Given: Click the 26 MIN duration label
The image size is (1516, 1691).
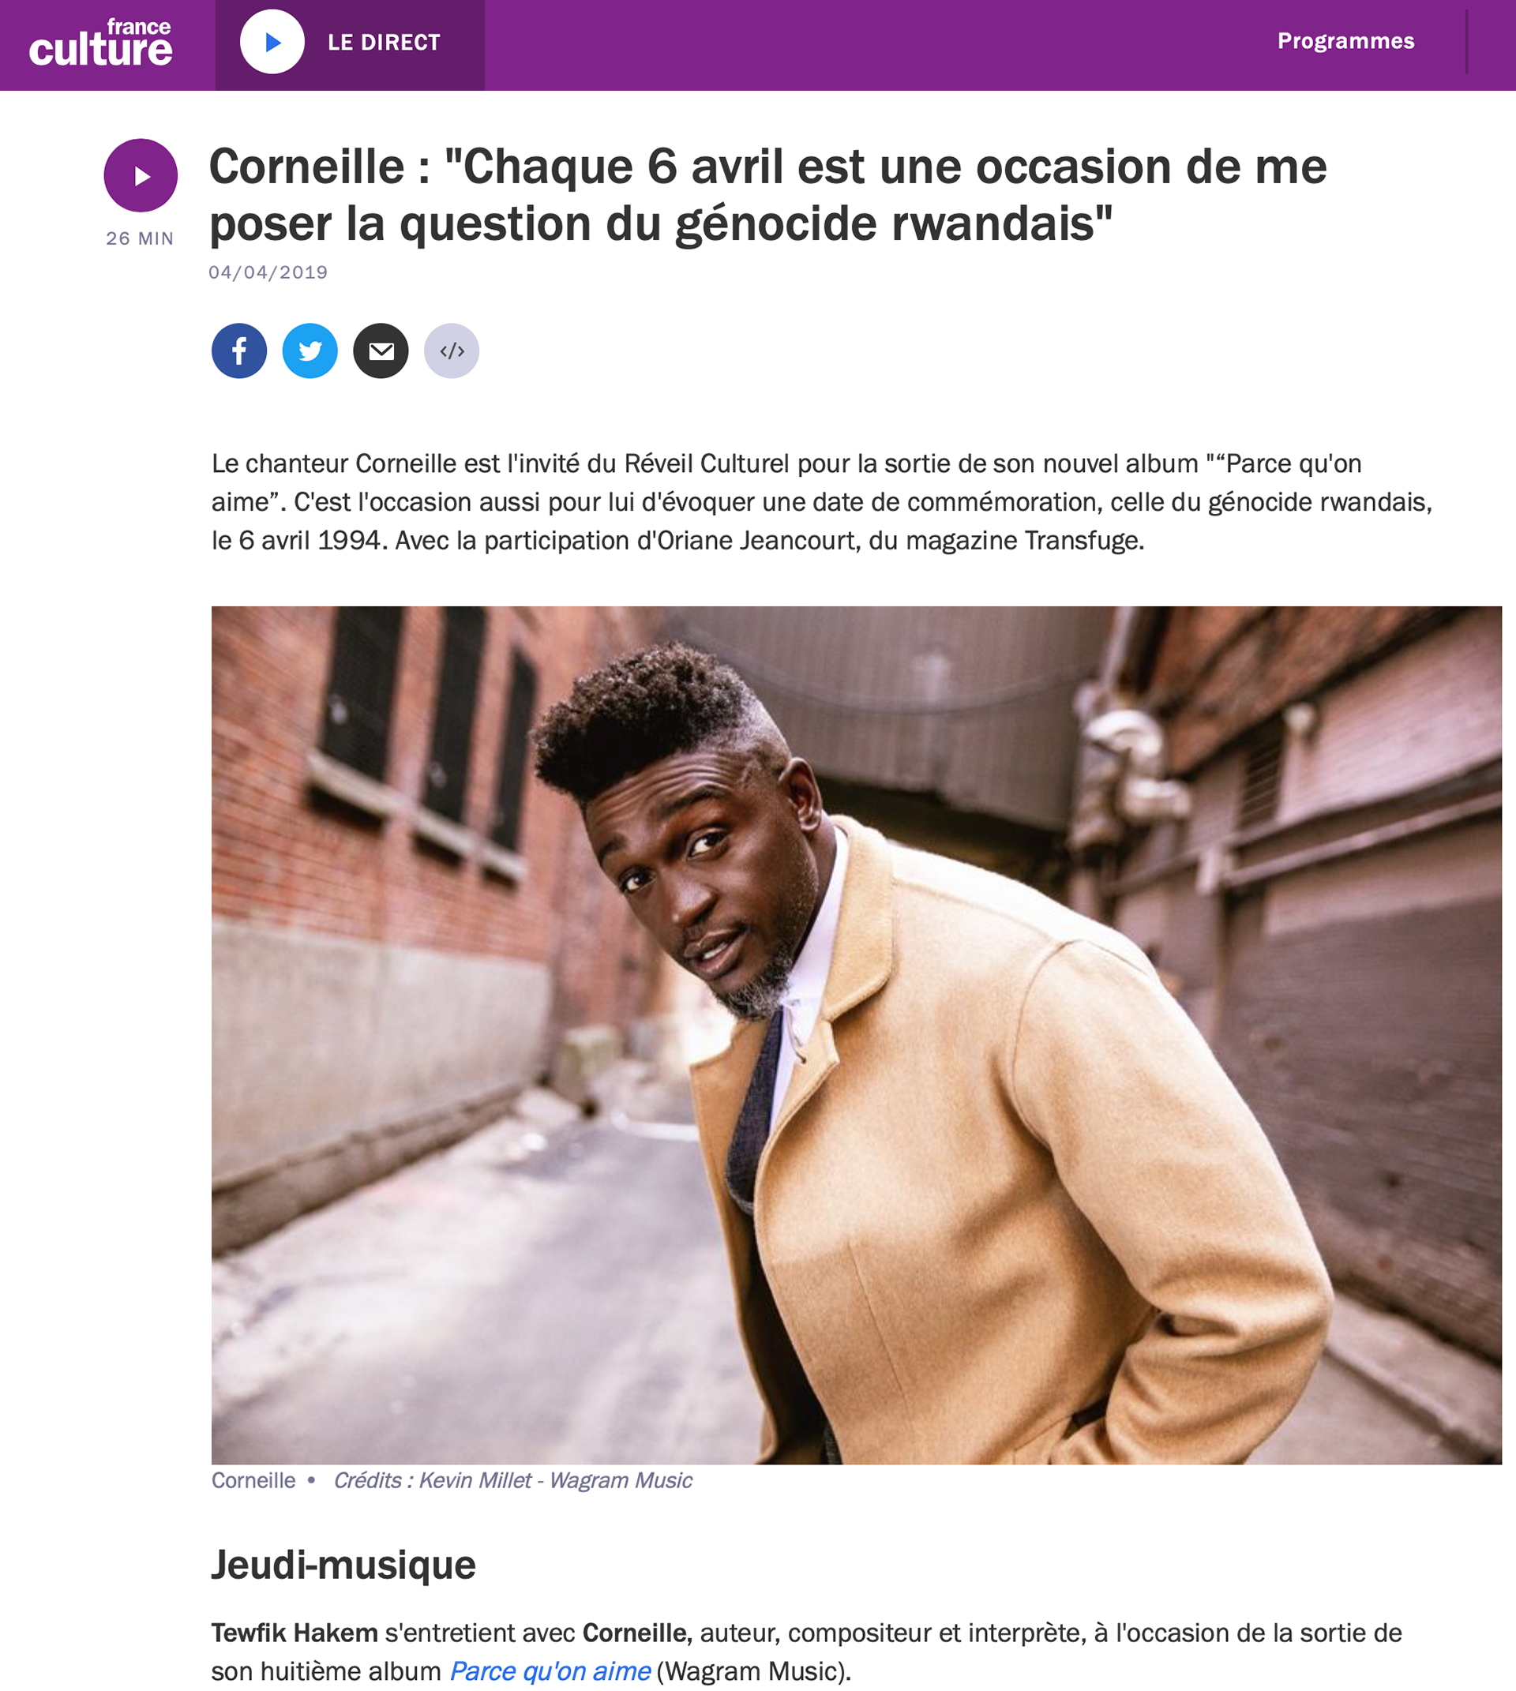Looking at the screenshot, I should pyautogui.click(x=140, y=238).
